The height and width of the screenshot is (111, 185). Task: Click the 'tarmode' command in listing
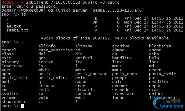[x=84, y=94]
